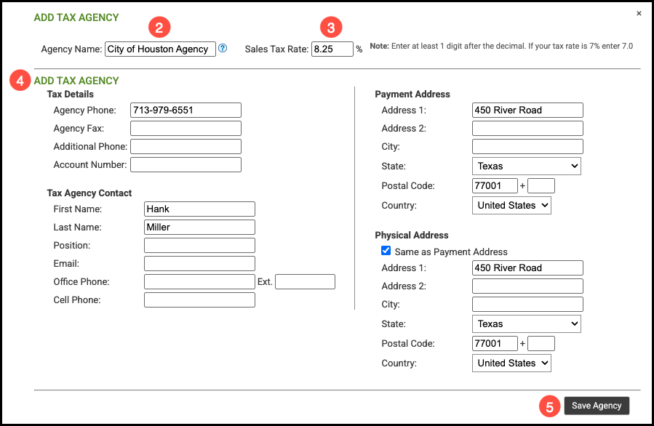This screenshot has width=654, height=426.
Task: Click the Ext. field
Action: [x=305, y=282]
